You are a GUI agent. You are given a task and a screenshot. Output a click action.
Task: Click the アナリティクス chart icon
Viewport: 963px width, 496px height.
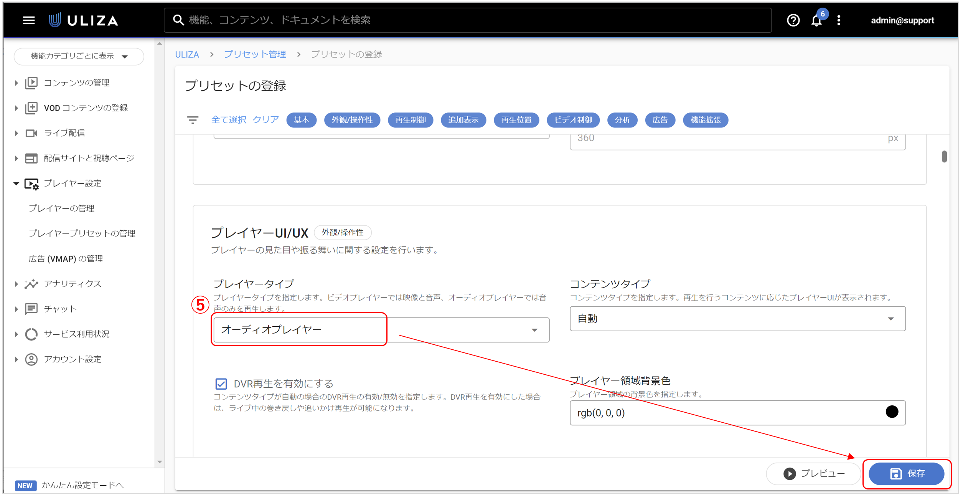[x=31, y=284]
